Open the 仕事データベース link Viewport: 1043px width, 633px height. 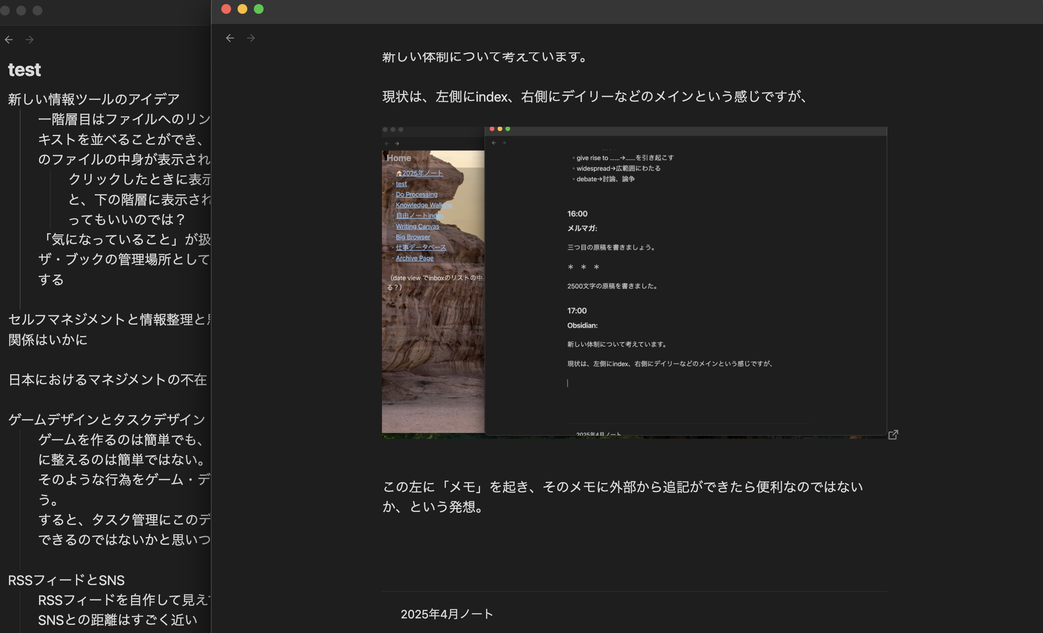[421, 247]
